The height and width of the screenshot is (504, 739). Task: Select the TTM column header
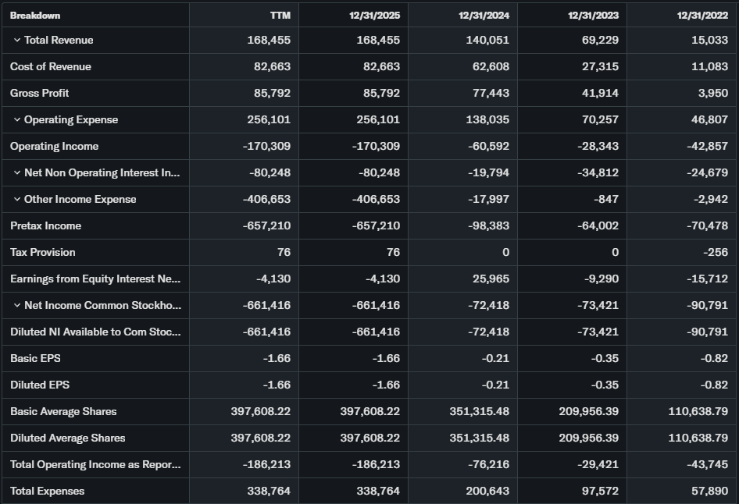click(280, 16)
